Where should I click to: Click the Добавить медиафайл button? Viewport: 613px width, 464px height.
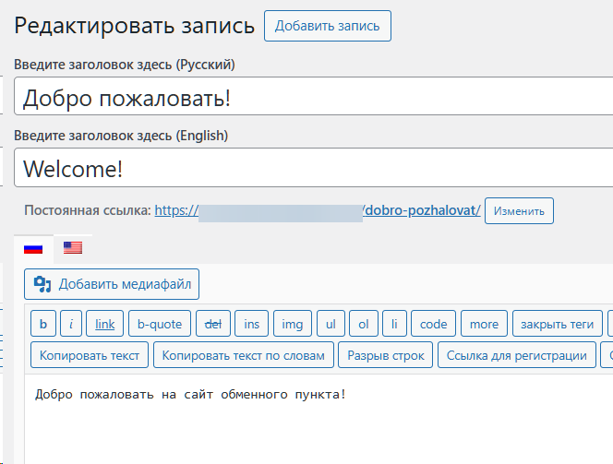112,284
